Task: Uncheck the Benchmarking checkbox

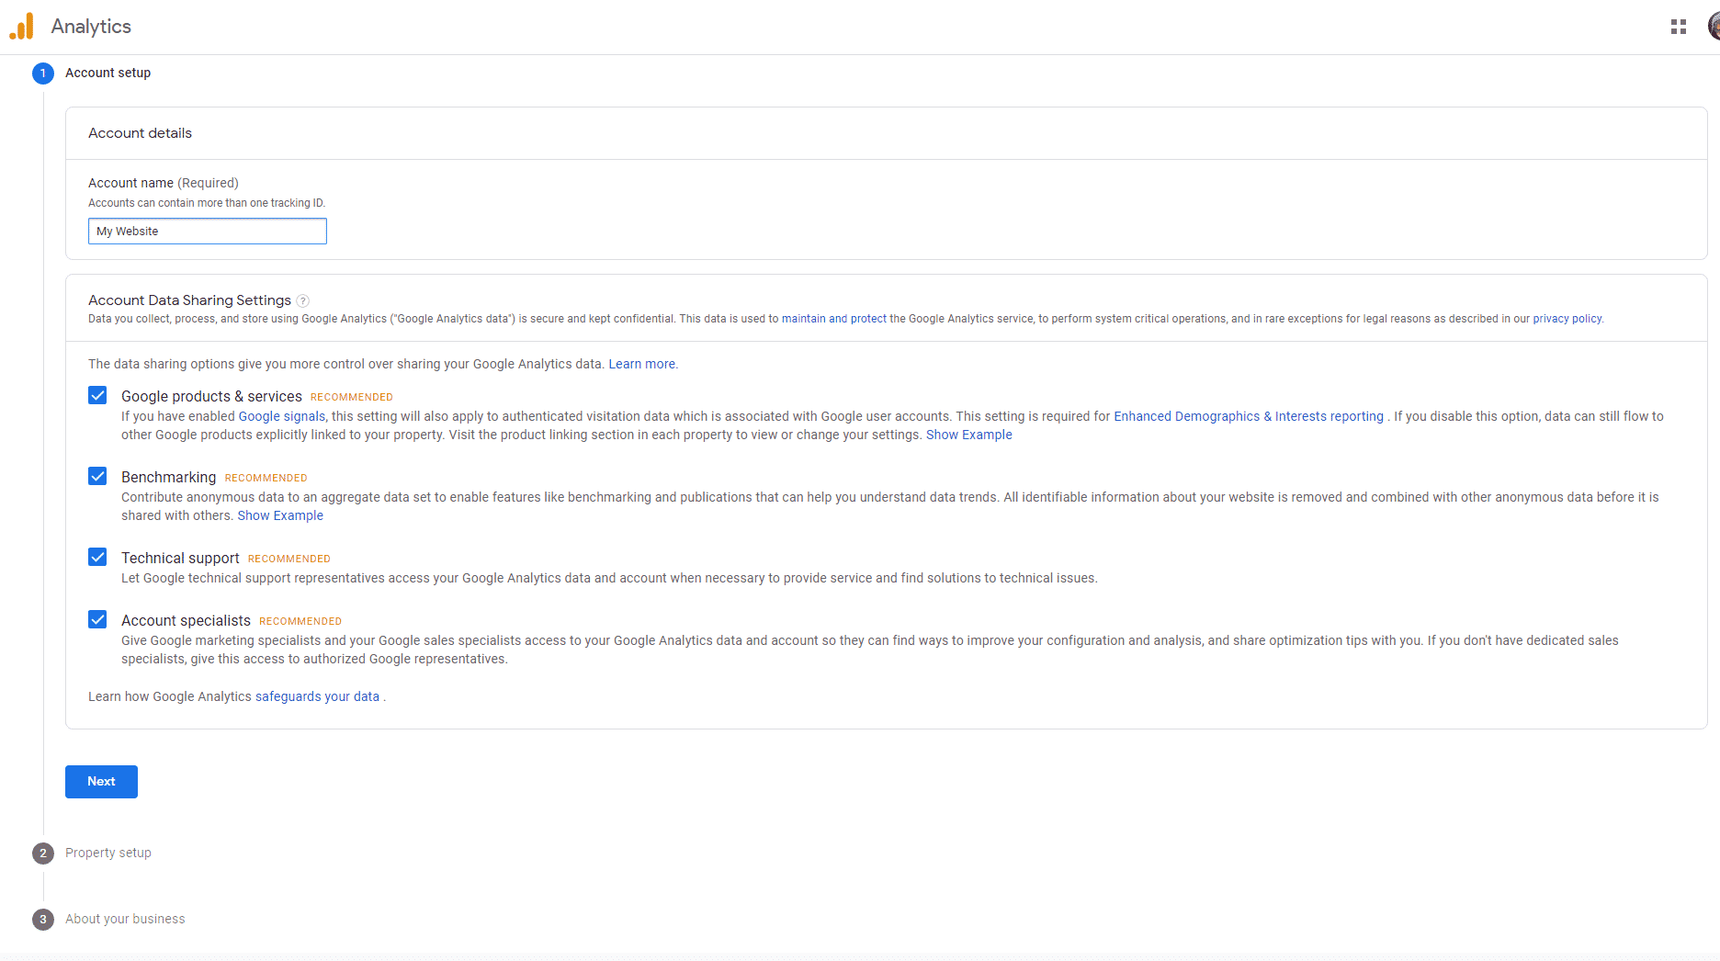Action: 97,476
